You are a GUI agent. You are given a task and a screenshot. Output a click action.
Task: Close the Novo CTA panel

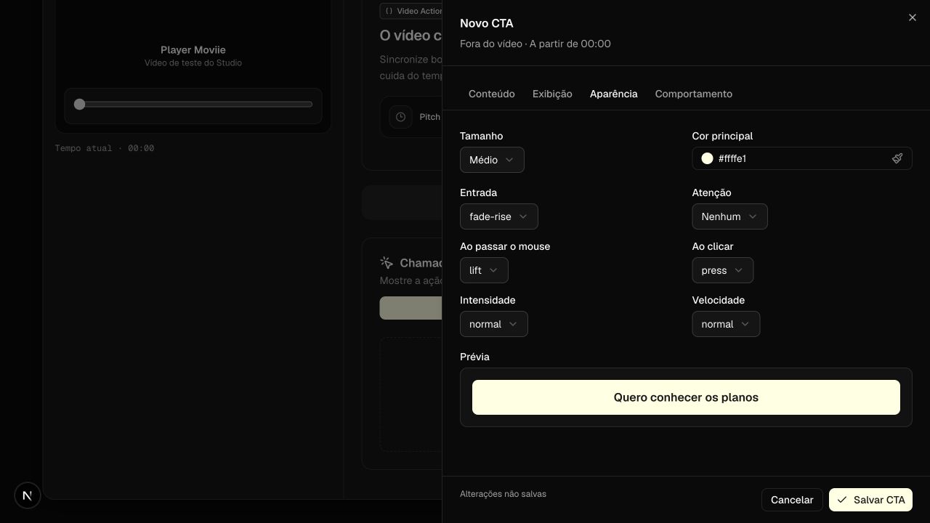coord(913,17)
